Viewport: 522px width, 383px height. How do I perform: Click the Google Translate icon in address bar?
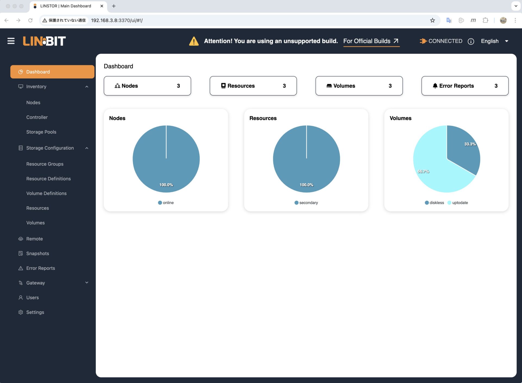(449, 20)
